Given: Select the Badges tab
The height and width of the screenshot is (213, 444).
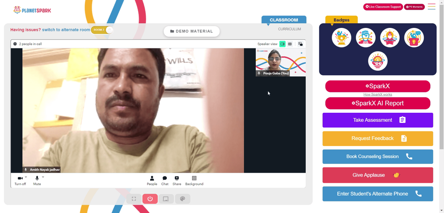Looking at the screenshot, I should [x=341, y=20].
